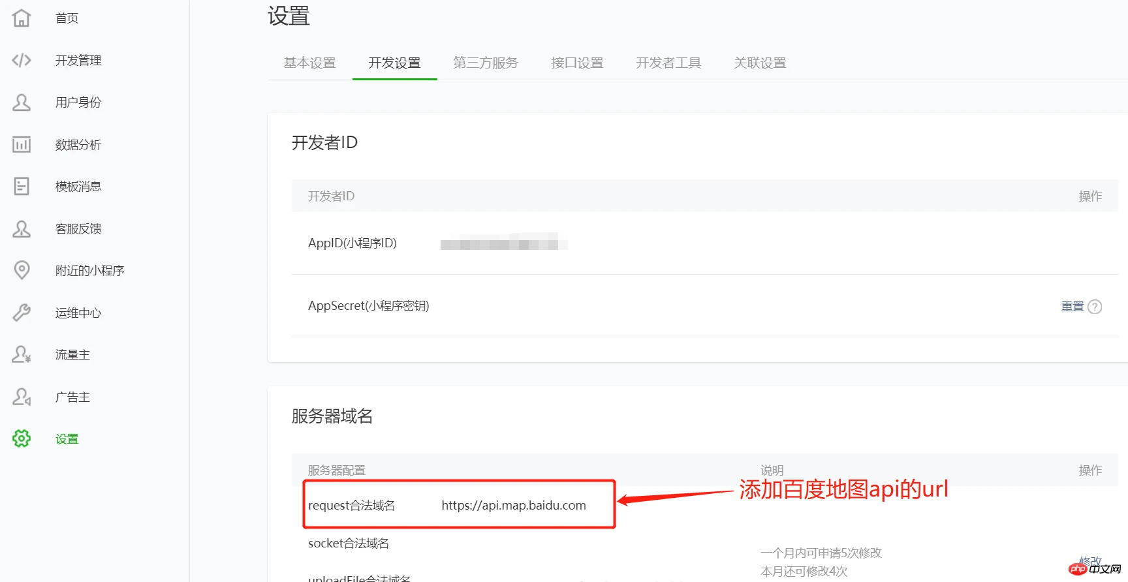Click the 设置 page title
1128x582 pixels.
(289, 16)
